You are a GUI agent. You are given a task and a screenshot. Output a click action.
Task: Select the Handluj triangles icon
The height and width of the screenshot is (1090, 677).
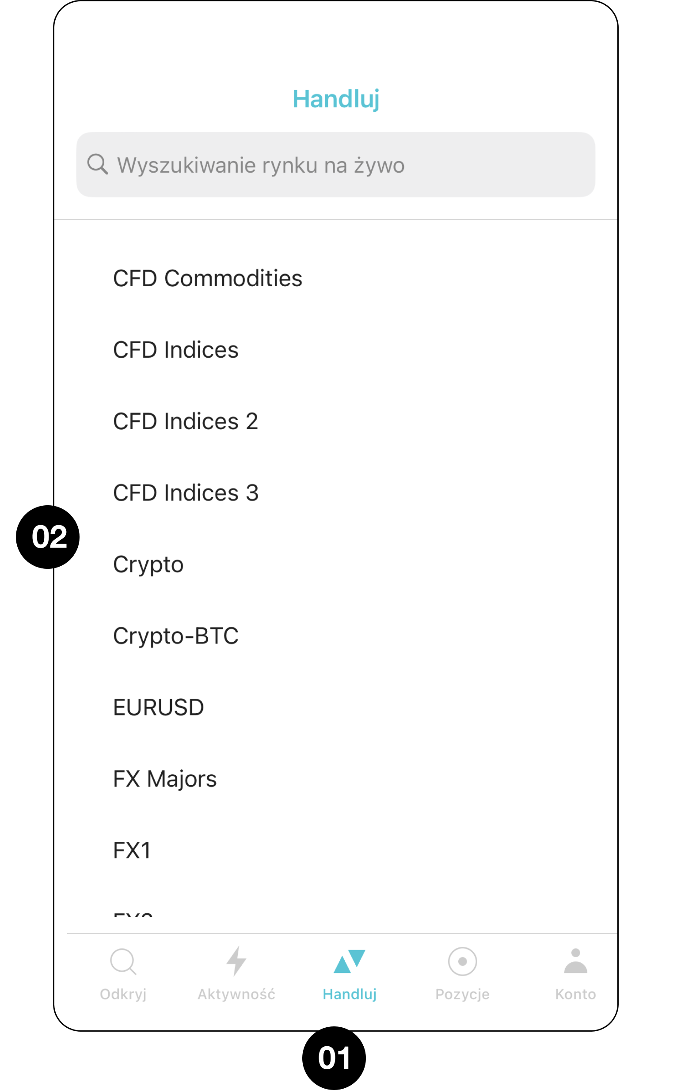tap(350, 961)
